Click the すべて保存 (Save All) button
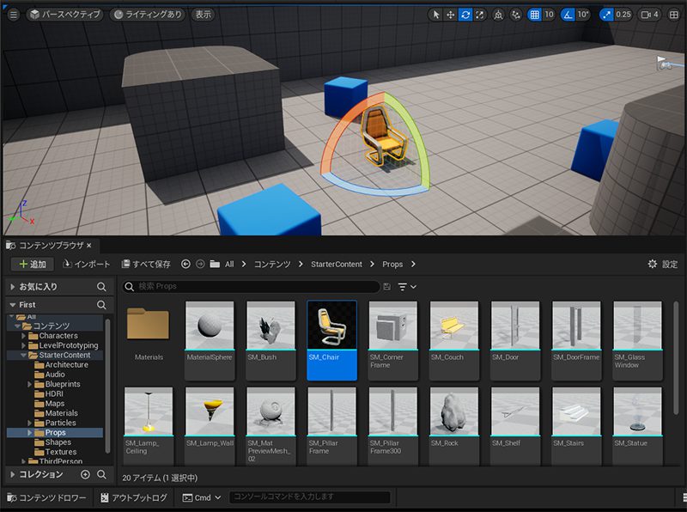The width and height of the screenshot is (687, 512). [146, 264]
